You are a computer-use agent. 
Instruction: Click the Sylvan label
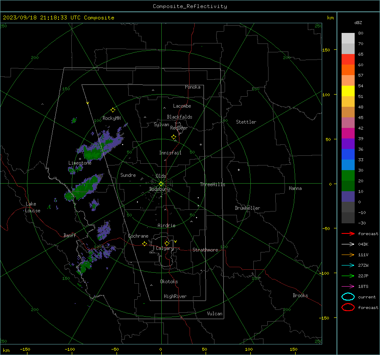coord(161,125)
